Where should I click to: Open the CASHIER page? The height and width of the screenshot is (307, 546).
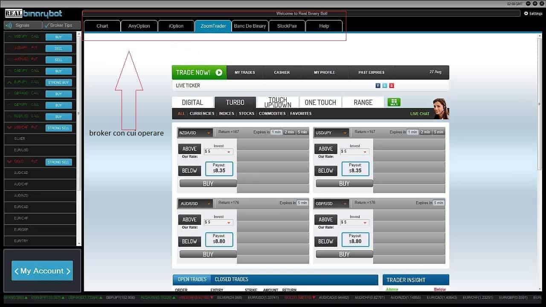pyautogui.click(x=282, y=72)
